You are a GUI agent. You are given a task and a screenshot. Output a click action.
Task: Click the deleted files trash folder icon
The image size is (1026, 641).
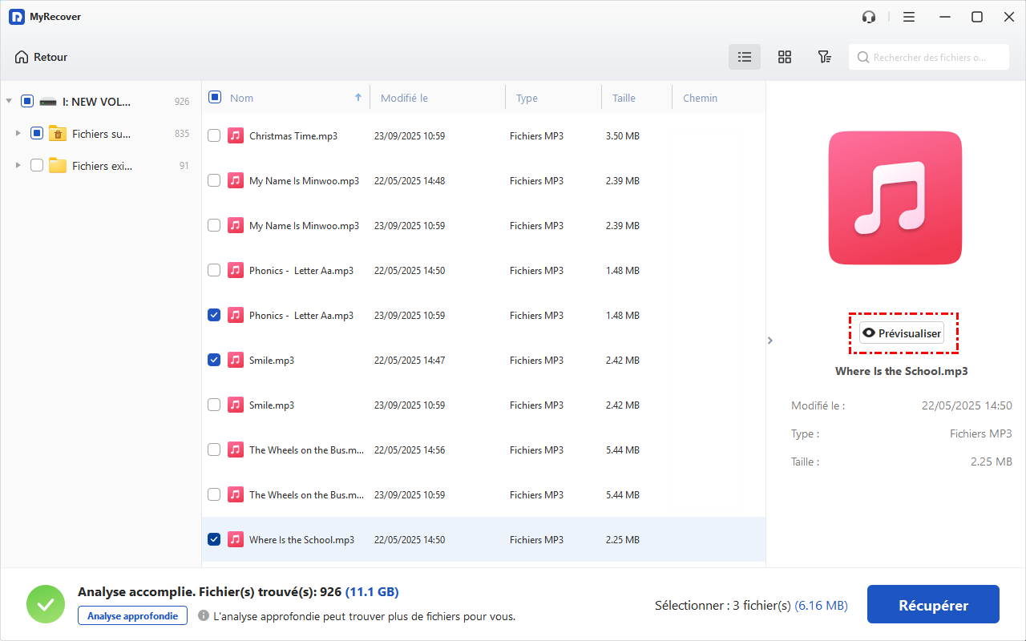coord(57,134)
